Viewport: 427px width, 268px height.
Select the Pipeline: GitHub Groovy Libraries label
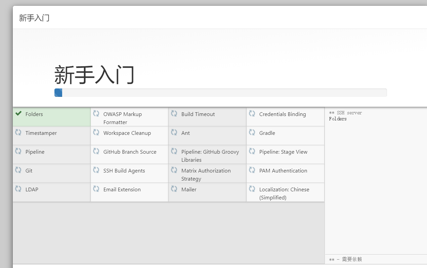point(210,156)
